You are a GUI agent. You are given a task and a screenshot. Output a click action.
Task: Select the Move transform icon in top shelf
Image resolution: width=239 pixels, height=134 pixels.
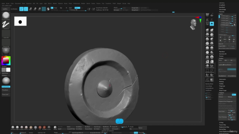(x=30, y=9)
